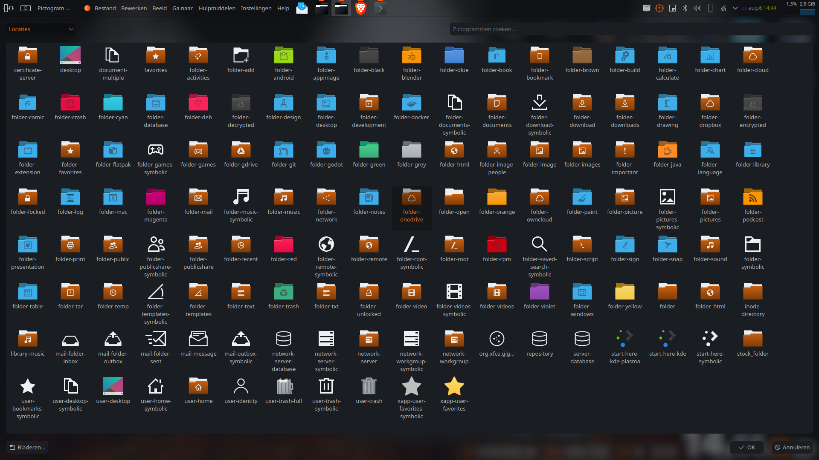Choose the folder-owncloud icon
The image size is (819, 460).
[x=539, y=198]
